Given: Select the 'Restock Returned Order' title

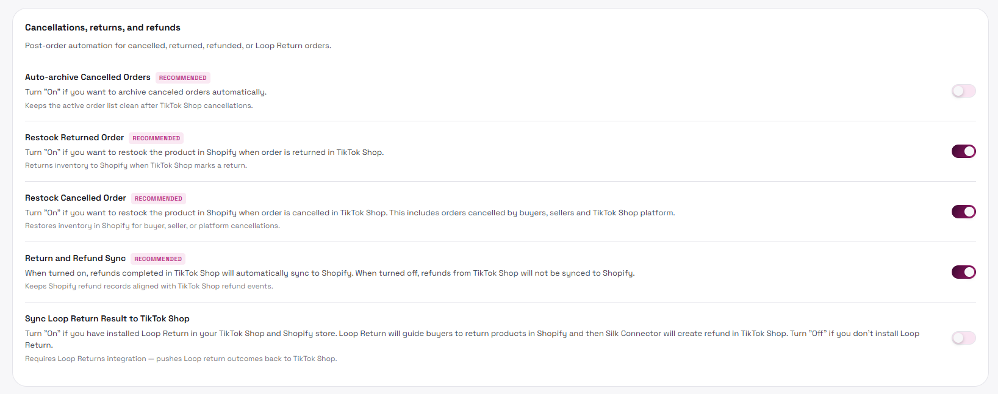Looking at the screenshot, I should pos(74,137).
